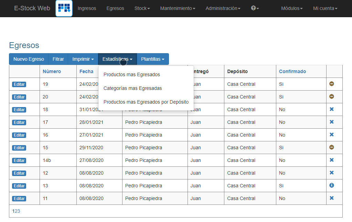Click the E-Stock Web logo icon
Screen dimensions: 352x222
64,9
